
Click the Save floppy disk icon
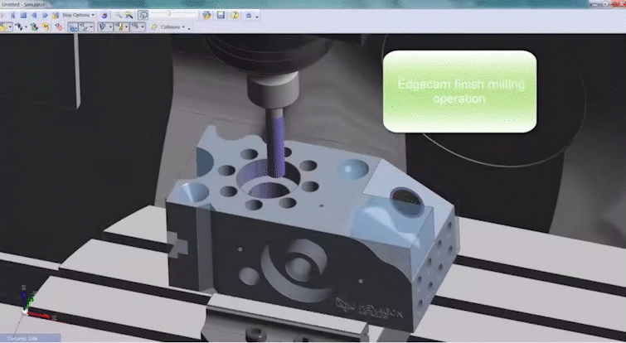pyautogui.click(x=221, y=15)
